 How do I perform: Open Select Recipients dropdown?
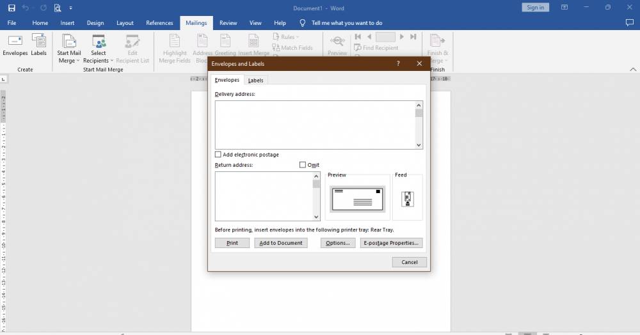click(99, 49)
